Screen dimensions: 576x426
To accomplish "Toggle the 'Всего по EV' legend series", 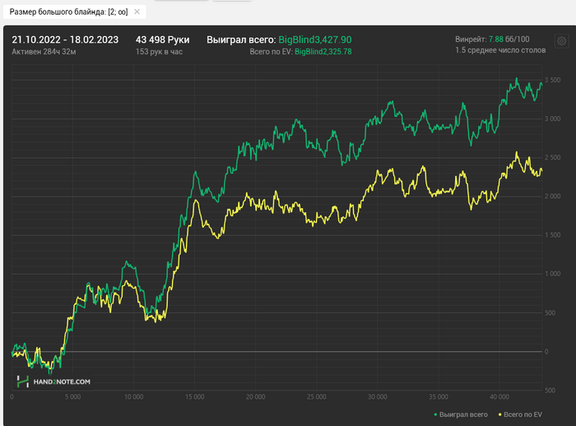I will [520, 414].
